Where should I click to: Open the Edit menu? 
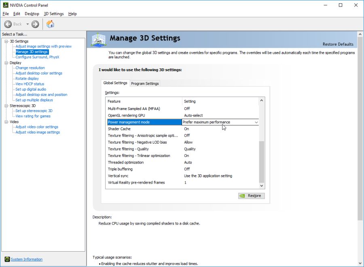17,14
